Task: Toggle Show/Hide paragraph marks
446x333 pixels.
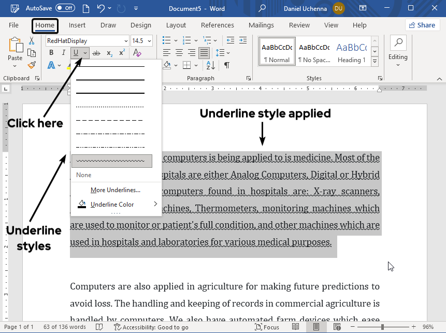Action: coord(226,65)
